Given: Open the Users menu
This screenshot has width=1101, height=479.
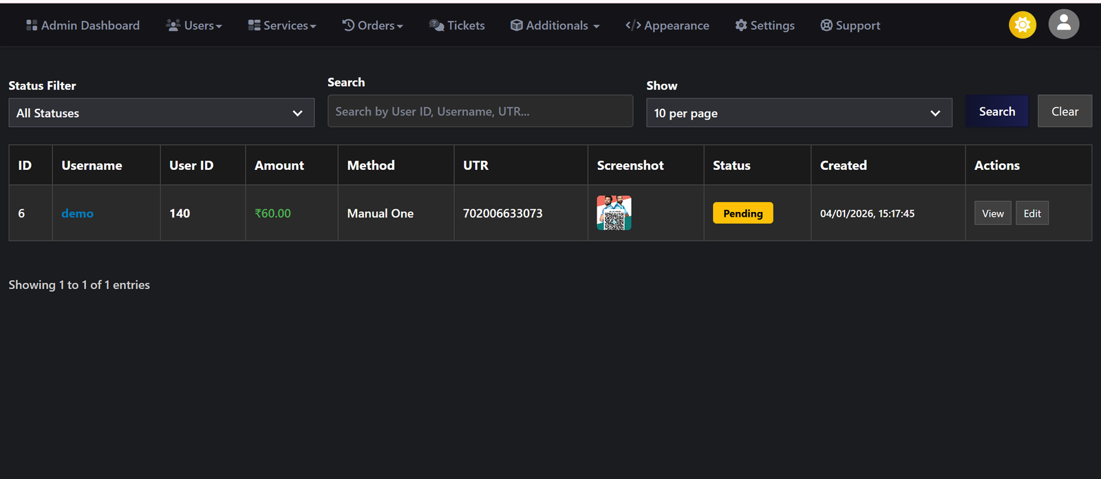Looking at the screenshot, I should point(195,25).
